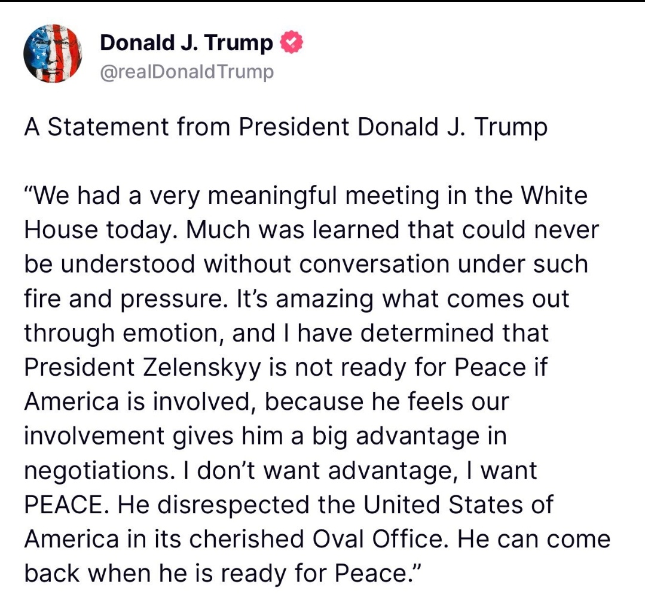
Task: Click the name "President Zelenskyy" in post
Action: (x=143, y=367)
